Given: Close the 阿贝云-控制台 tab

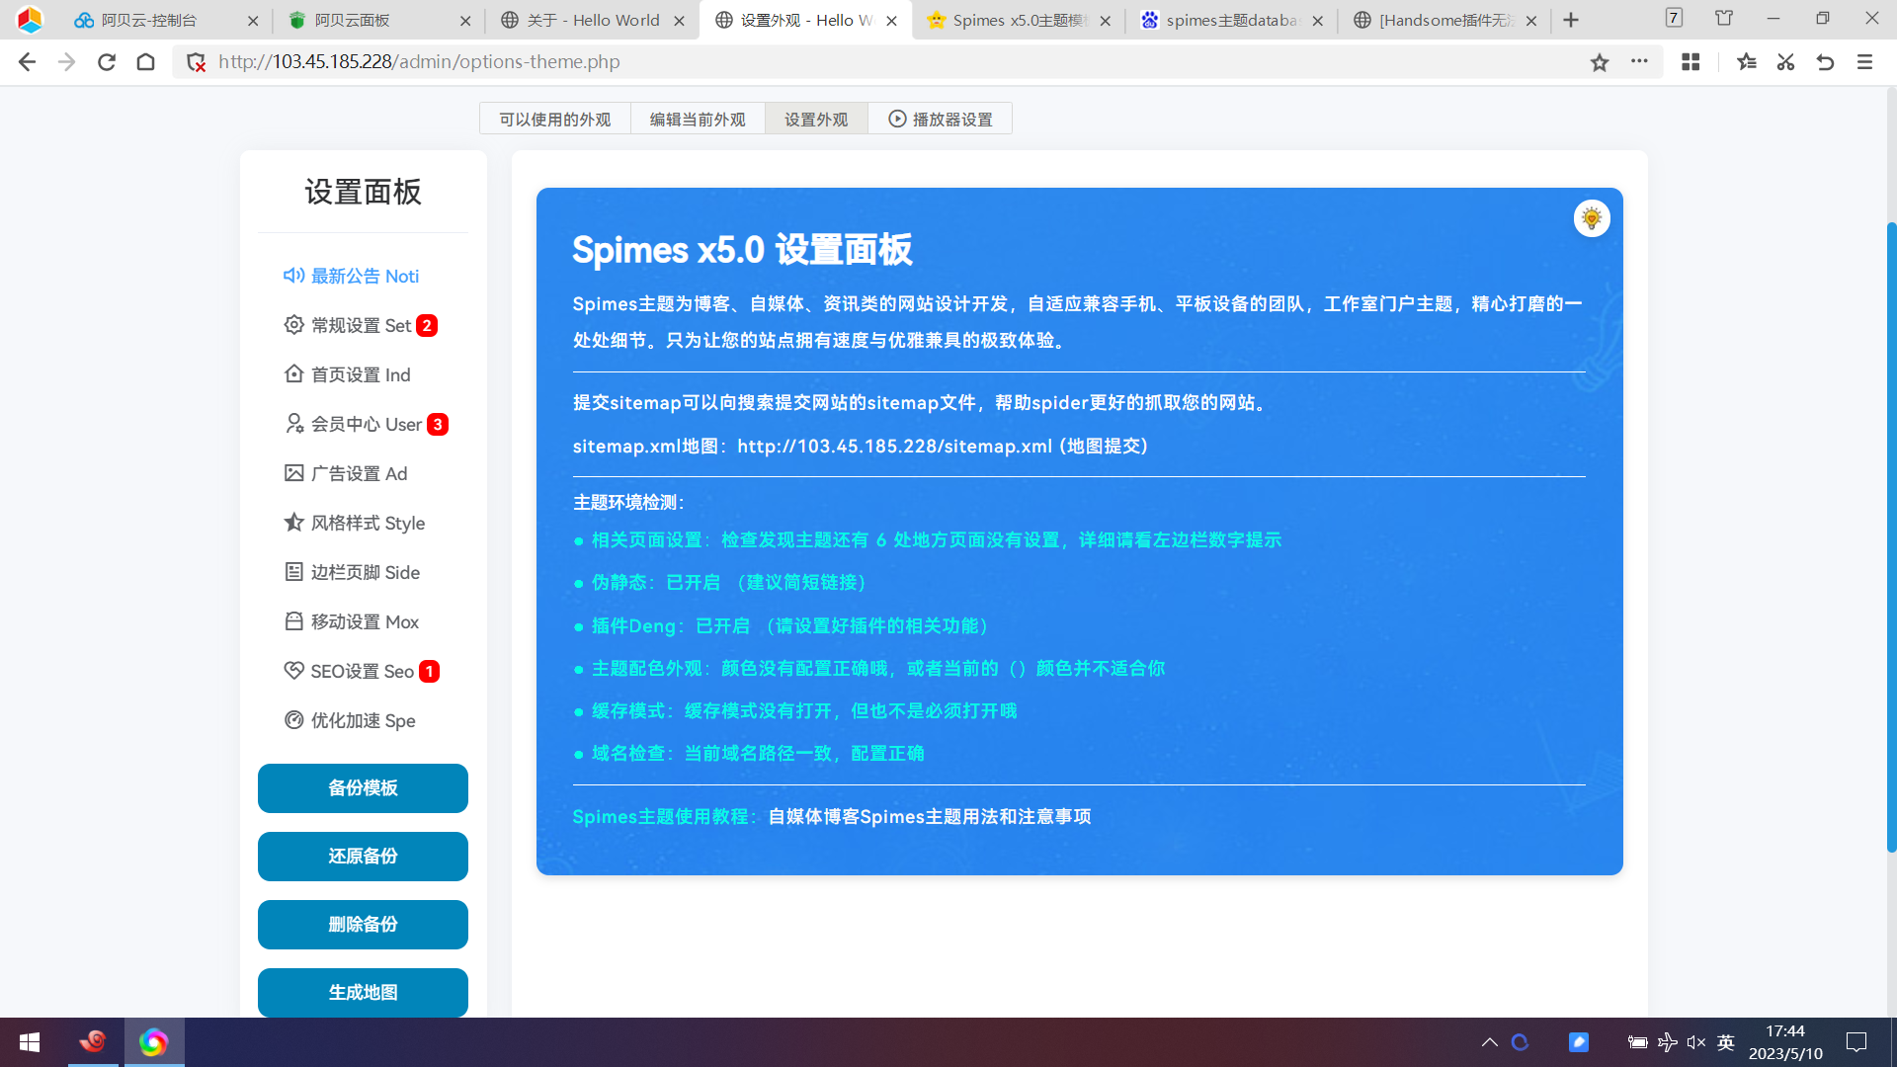Looking at the screenshot, I should [x=252, y=21].
